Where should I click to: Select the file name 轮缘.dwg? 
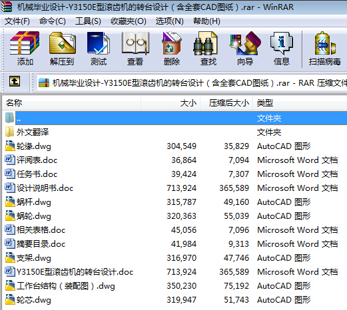pos(34,146)
